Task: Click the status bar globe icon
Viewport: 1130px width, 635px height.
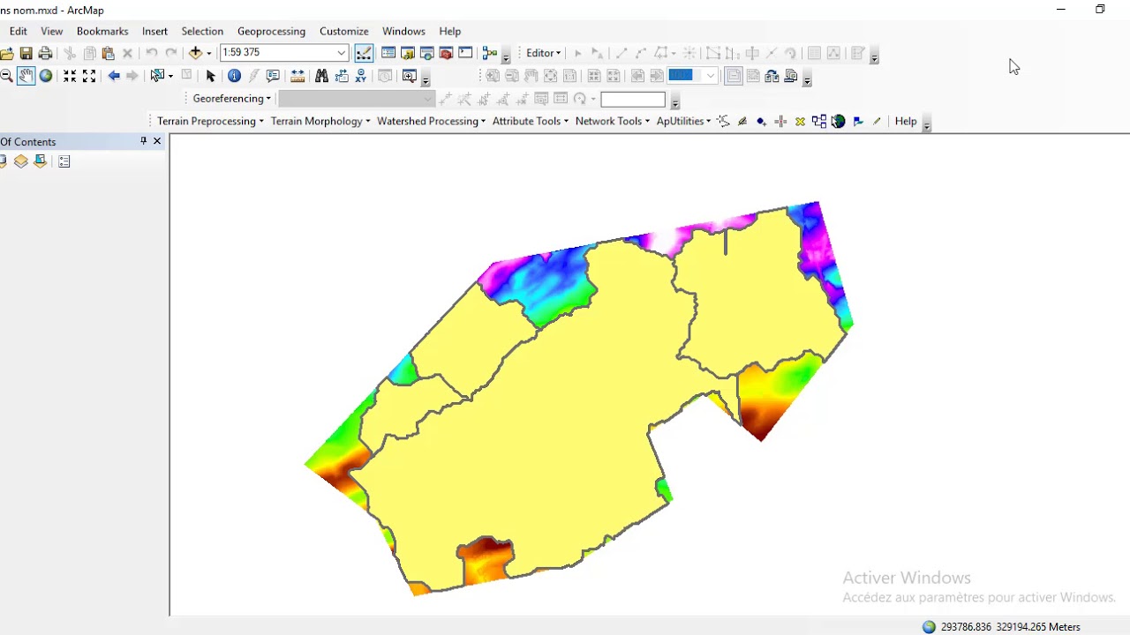Action: [x=929, y=627]
